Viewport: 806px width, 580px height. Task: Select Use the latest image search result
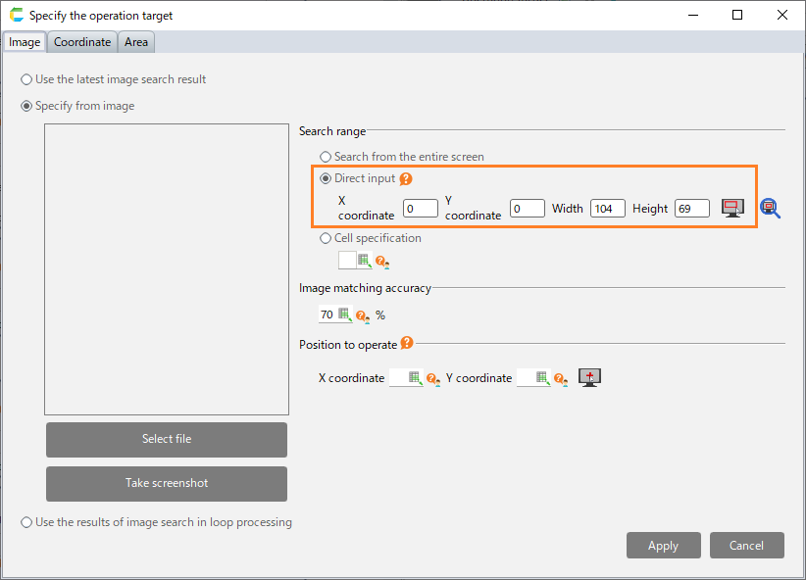pyautogui.click(x=26, y=79)
